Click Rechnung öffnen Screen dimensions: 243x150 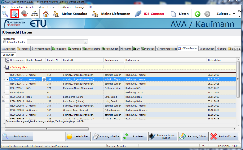tap(193, 136)
